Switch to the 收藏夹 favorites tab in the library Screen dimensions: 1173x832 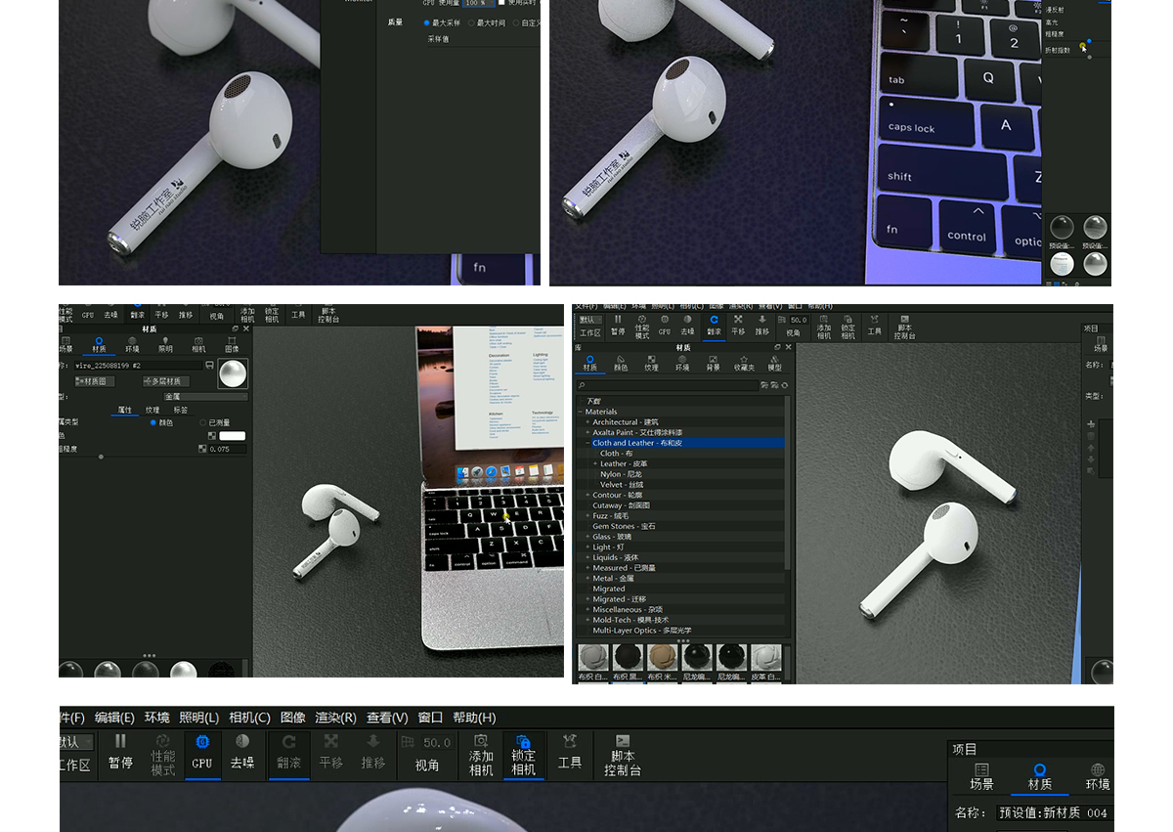point(744,363)
